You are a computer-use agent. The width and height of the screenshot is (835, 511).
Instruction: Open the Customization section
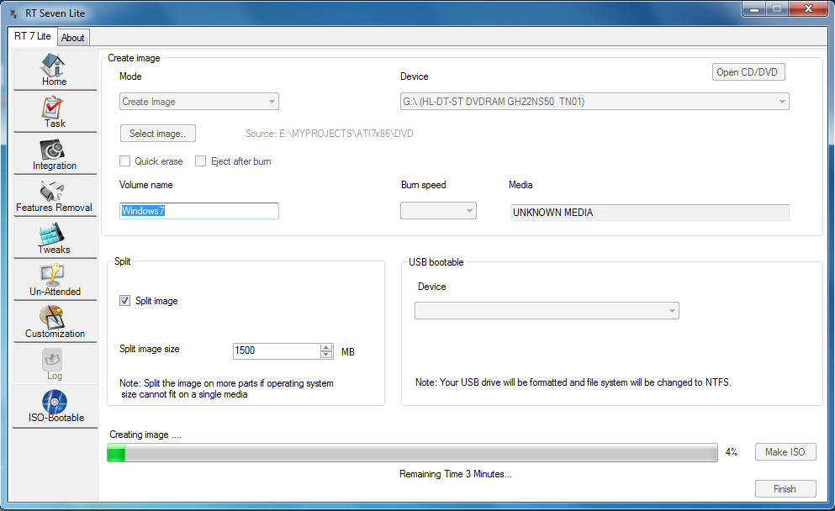[55, 322]
